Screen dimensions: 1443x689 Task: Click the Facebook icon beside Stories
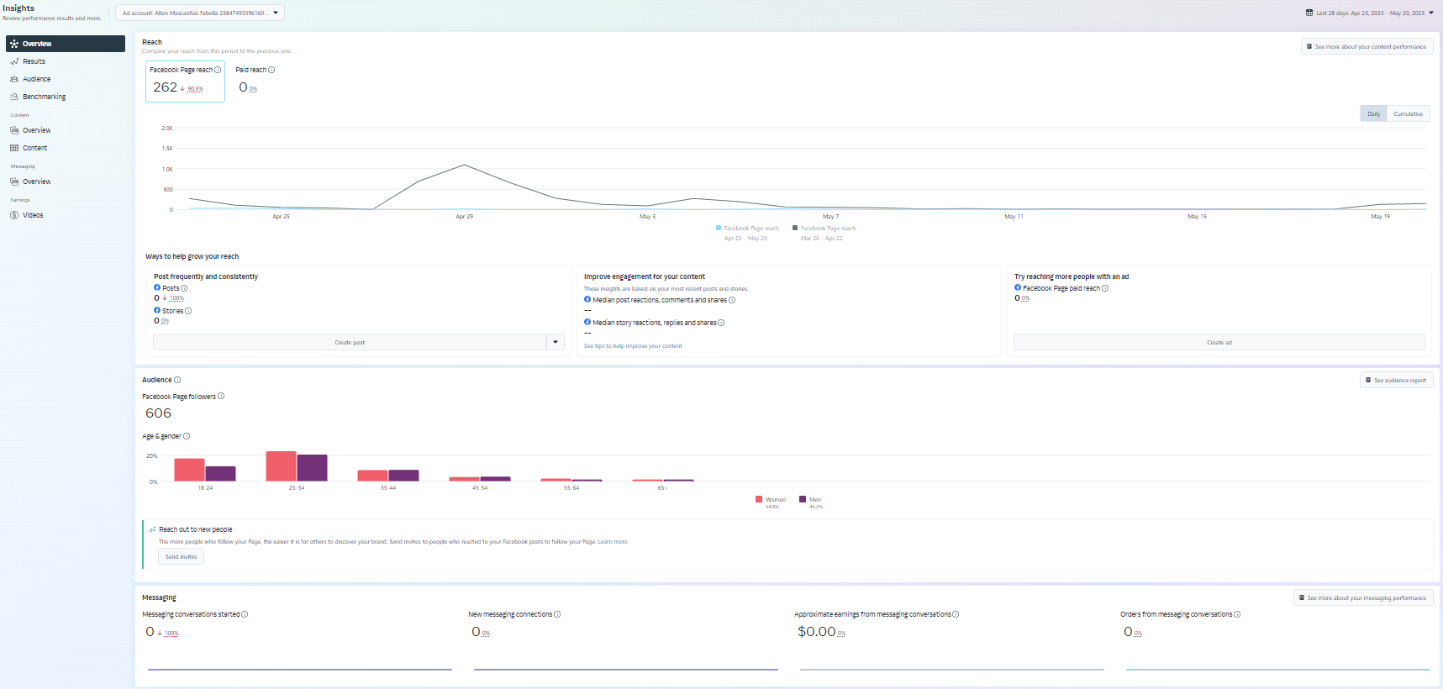click(157, 310)
